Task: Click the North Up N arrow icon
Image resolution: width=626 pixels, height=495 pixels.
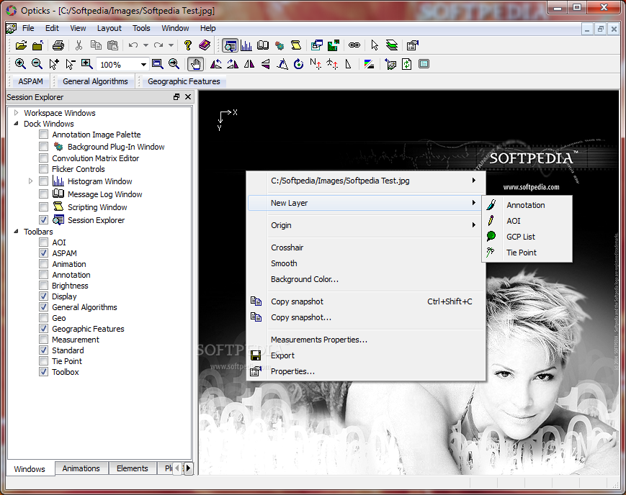Action: pos(316,64)
